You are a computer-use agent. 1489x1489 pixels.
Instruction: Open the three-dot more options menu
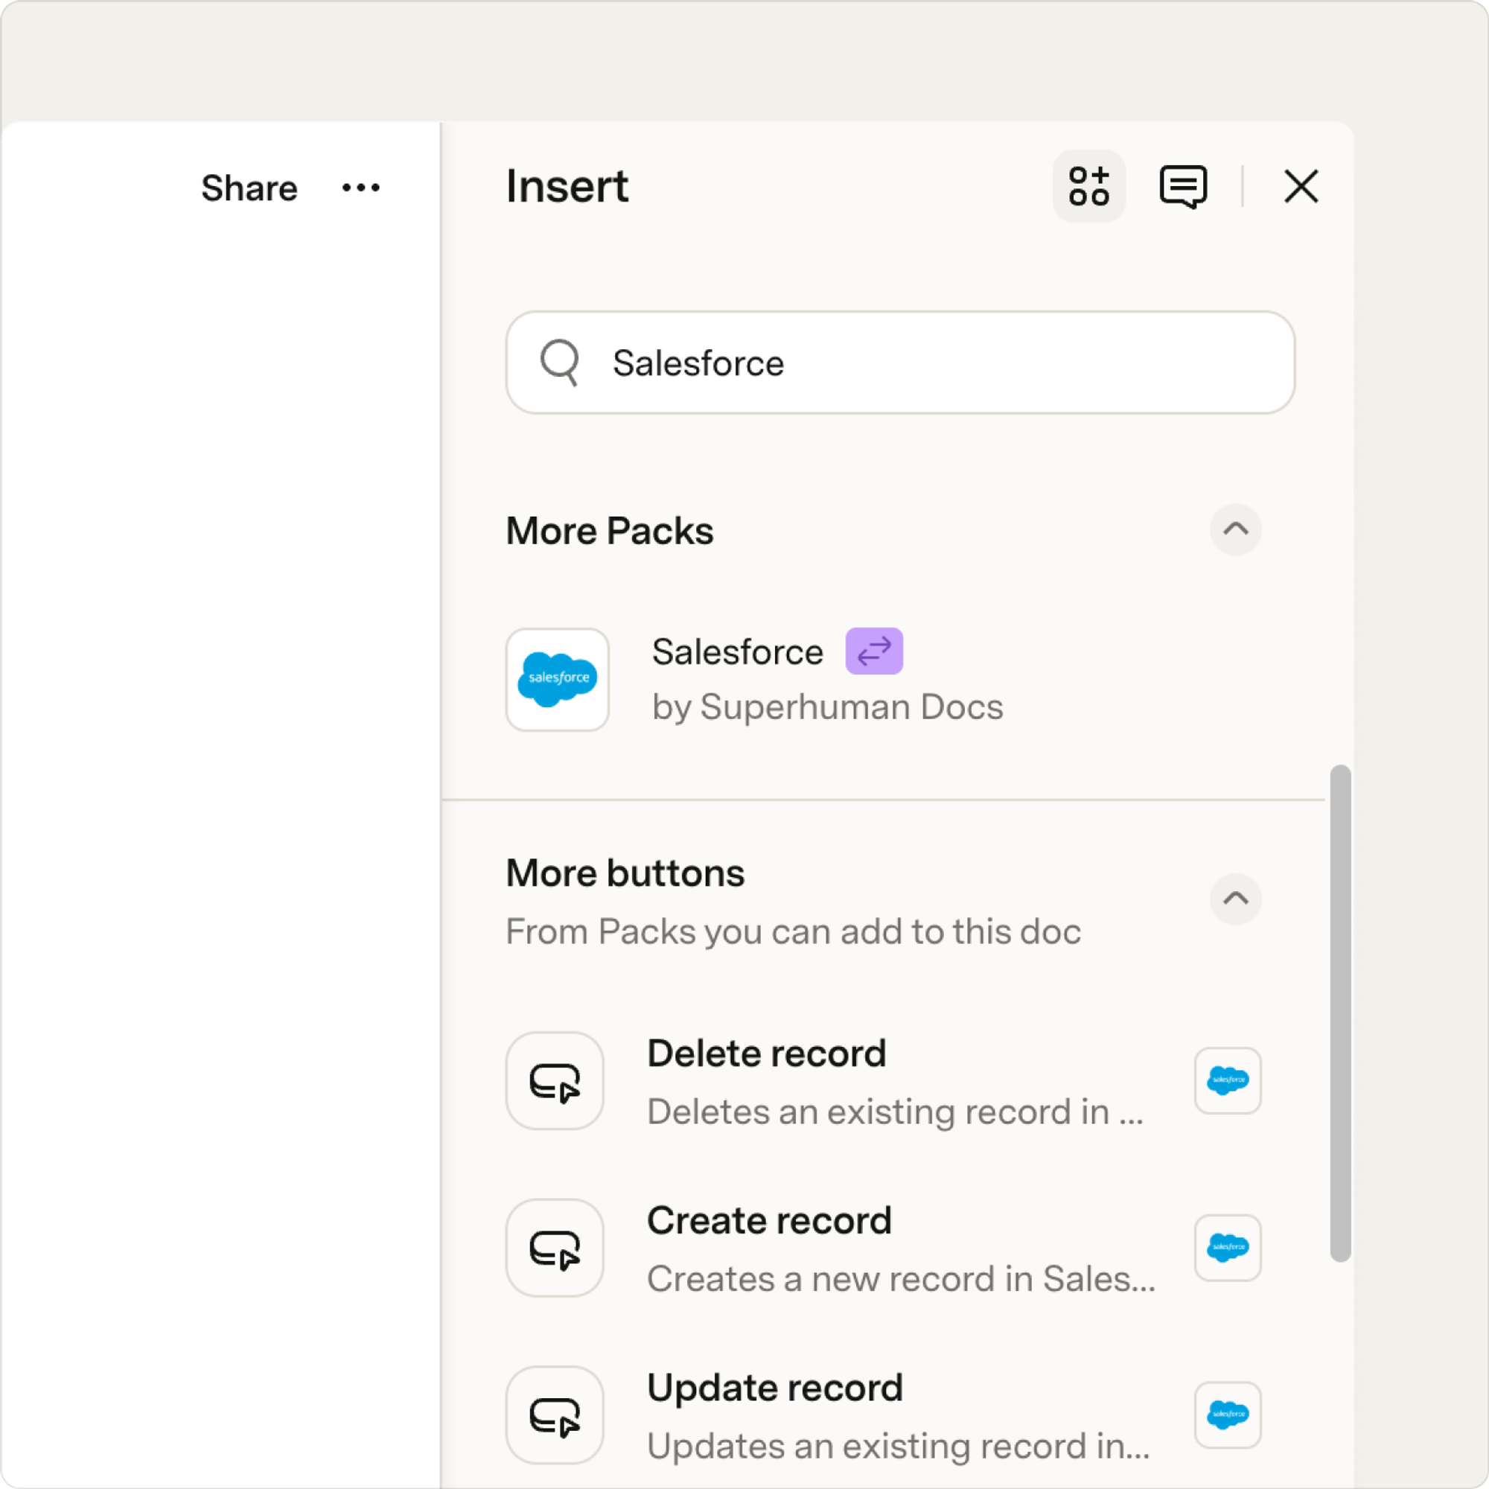(x=360, y=188)
